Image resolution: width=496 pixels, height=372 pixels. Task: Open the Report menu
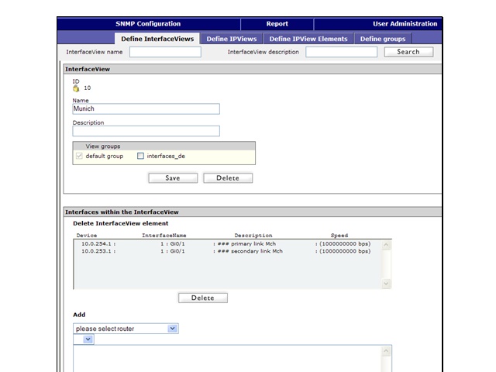(x=277, y=24)
